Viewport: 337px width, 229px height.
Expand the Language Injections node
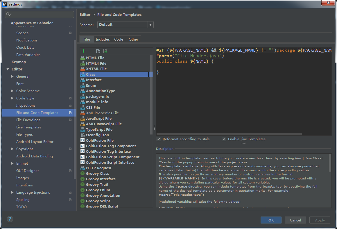[x=12, y=192]
